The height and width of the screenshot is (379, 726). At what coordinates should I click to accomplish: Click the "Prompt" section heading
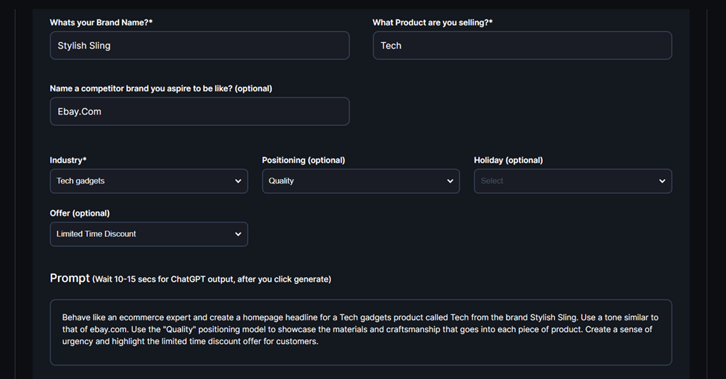pyautogui.click(x=69, y=278)
